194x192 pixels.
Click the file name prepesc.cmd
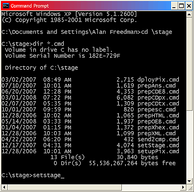click(157, 110)
